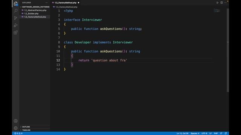
Task: Open the Extensions view
Action: click(16, 33)
